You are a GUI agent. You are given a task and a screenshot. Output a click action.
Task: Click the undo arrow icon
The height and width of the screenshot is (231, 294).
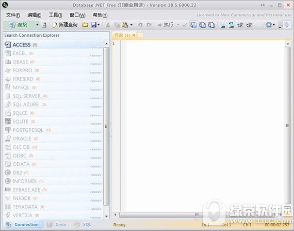pyautogui.click(x=140, y=25)
